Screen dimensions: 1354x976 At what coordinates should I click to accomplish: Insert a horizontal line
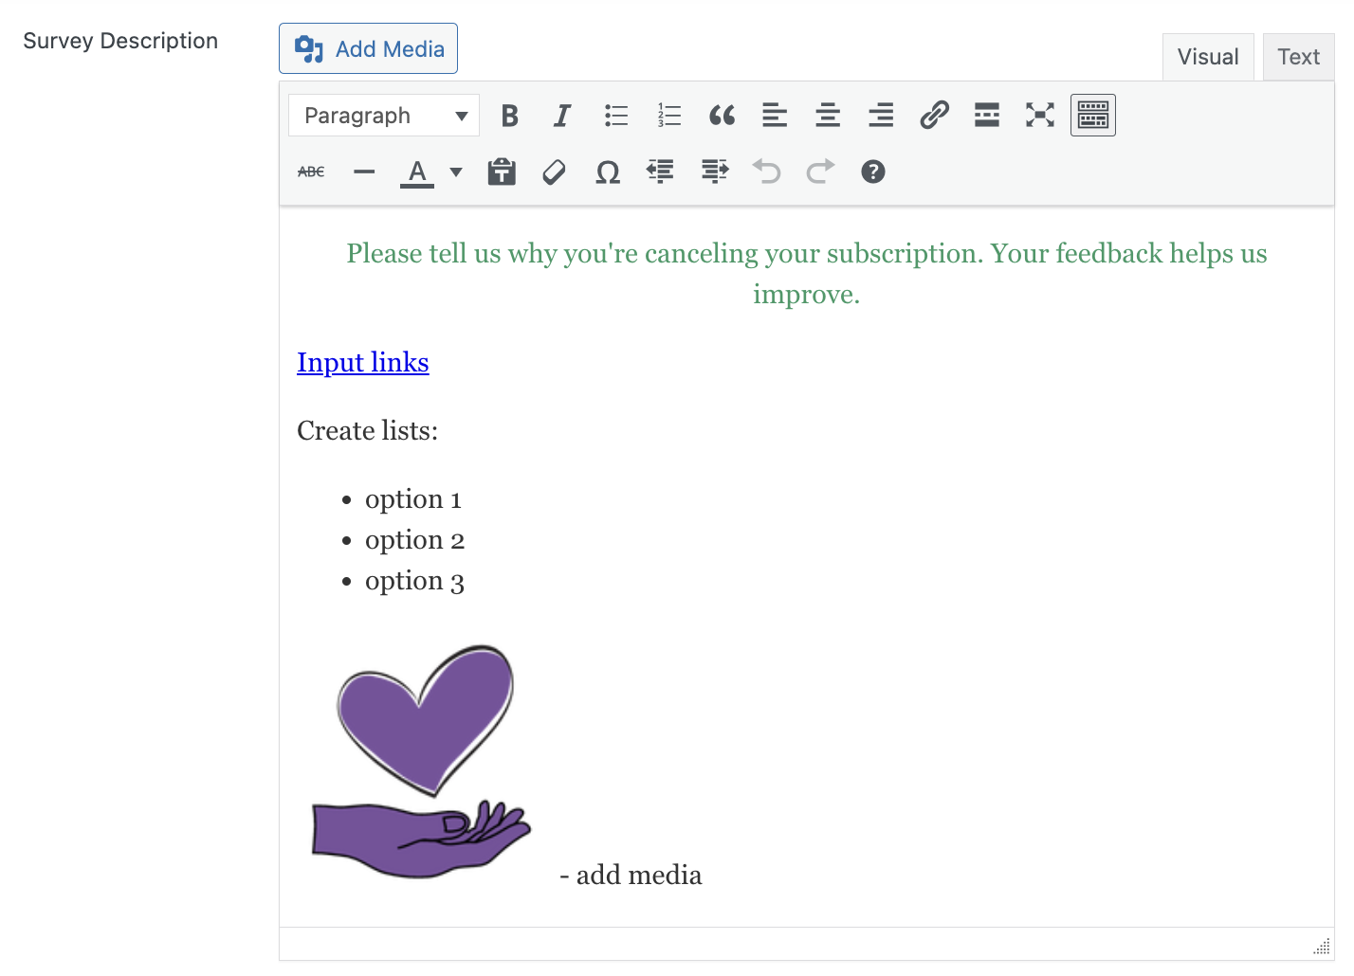[x=364, y=172]
